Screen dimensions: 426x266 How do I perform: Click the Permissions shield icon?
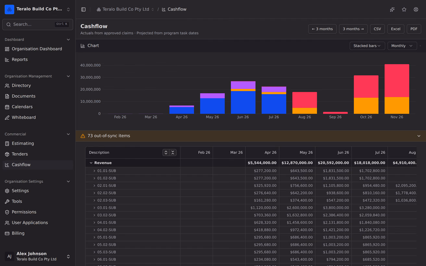click(7, 212)
